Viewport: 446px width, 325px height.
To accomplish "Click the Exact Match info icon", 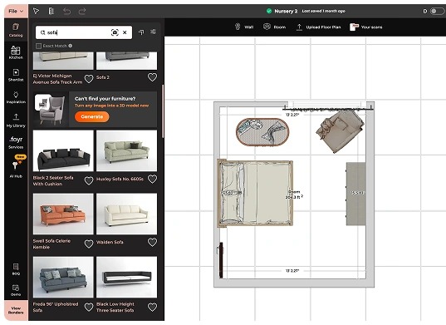I will pyautogui.click(x=71, y=46).
